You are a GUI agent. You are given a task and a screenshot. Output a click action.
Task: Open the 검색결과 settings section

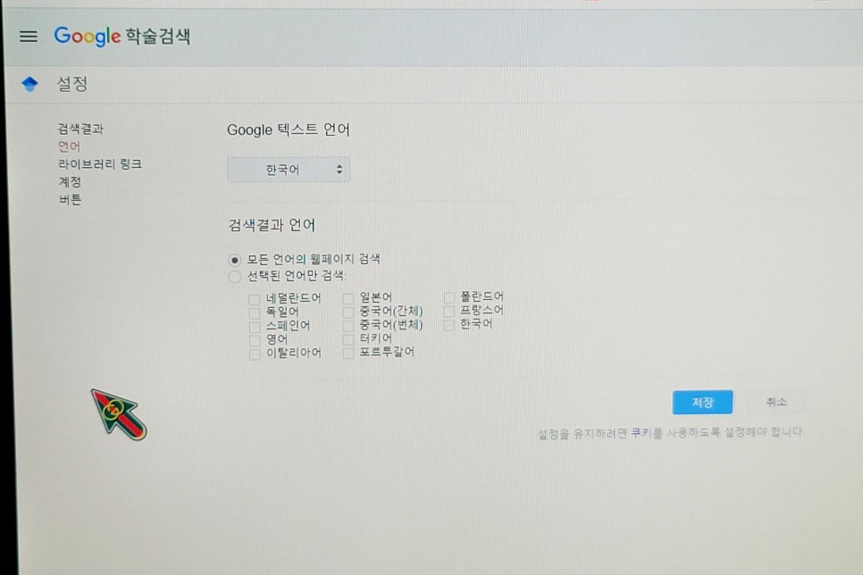pos(81,129)
